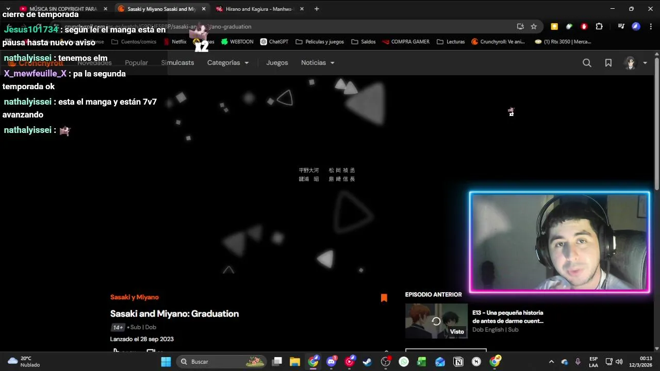The image size is (660, 371).
Task: Open the Crunchyroll watchlist bookmark icon
Action: pyautogui.click(x=608, y=63)
